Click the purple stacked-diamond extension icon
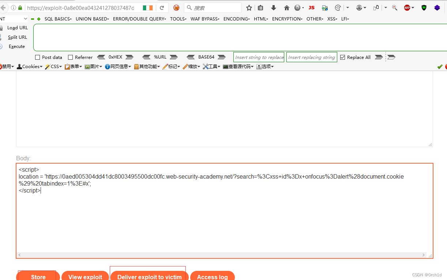 (x=437, y=8)
